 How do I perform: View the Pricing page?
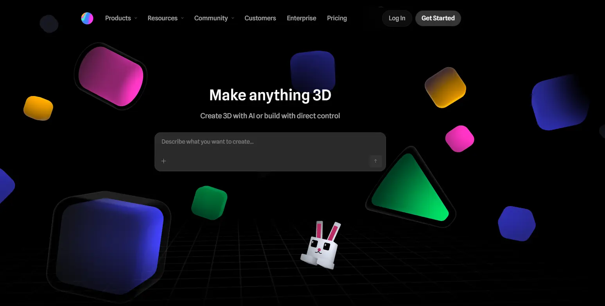click(x=337, y=18)
